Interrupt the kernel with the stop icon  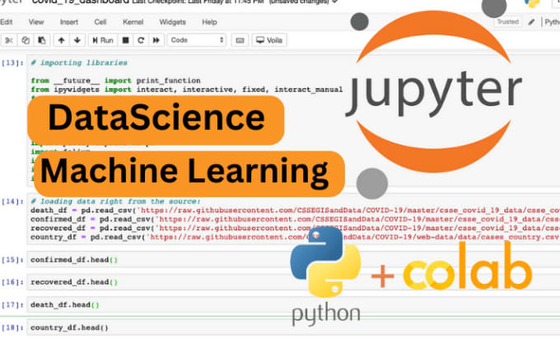[125, 40]
